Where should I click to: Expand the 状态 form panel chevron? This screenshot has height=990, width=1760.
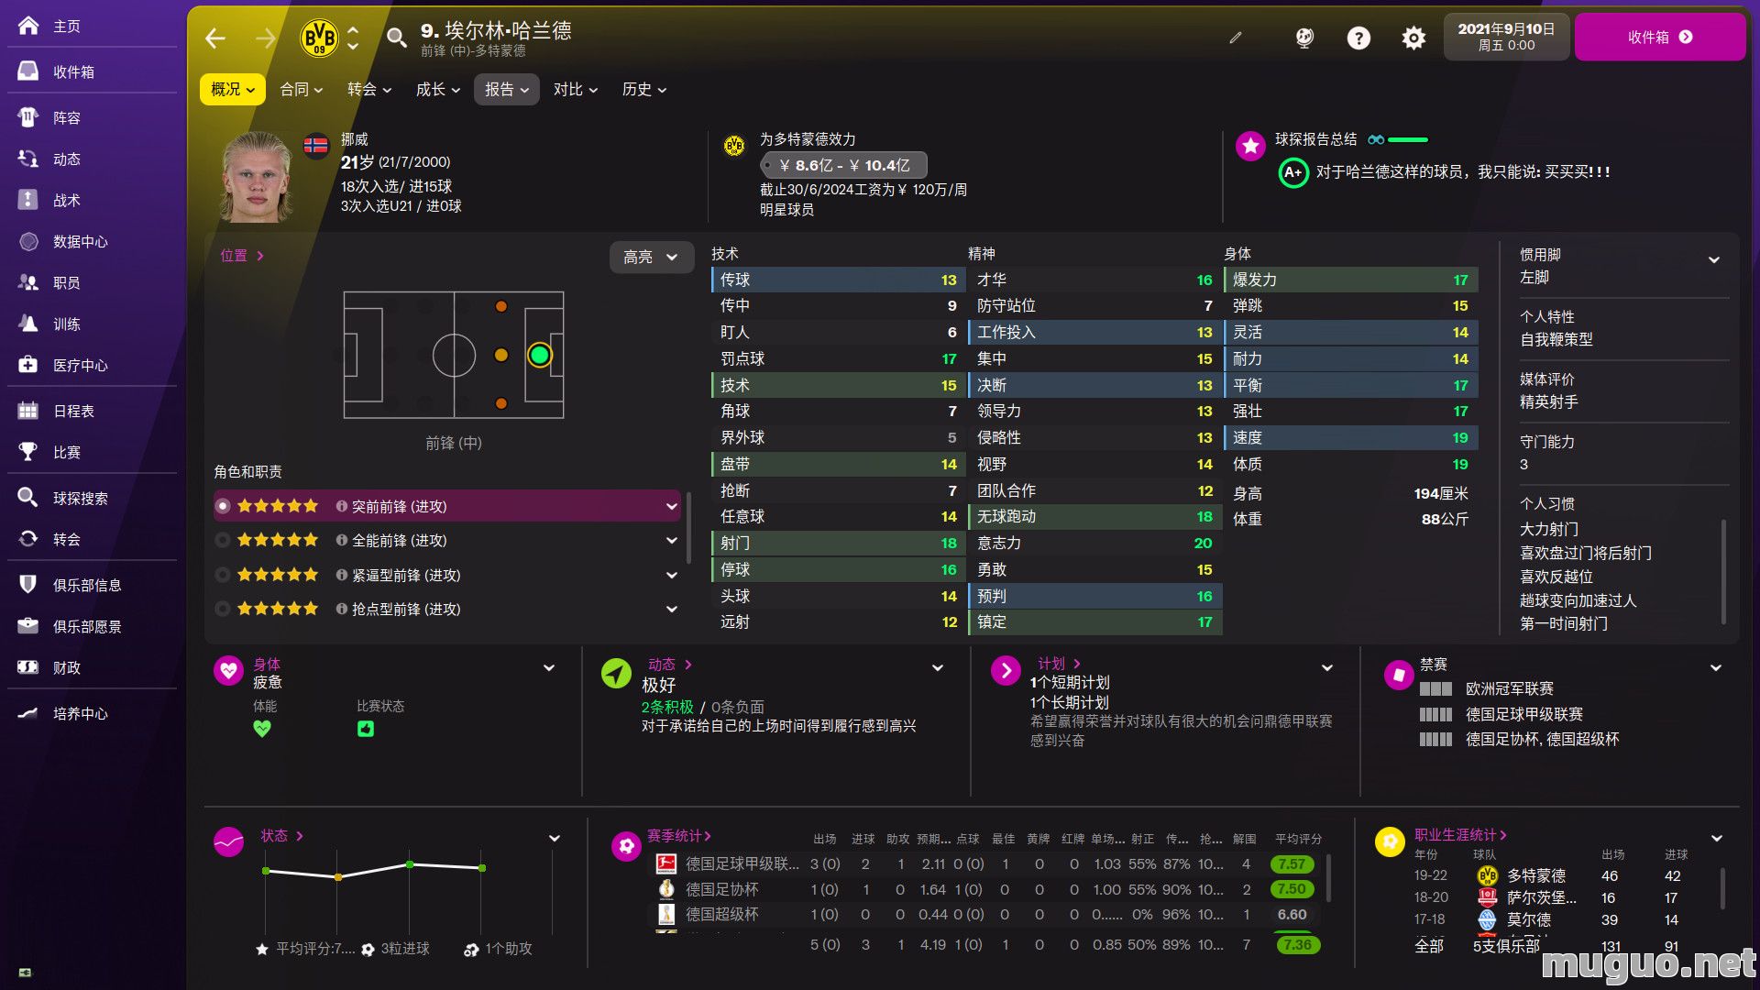[555, 839]
